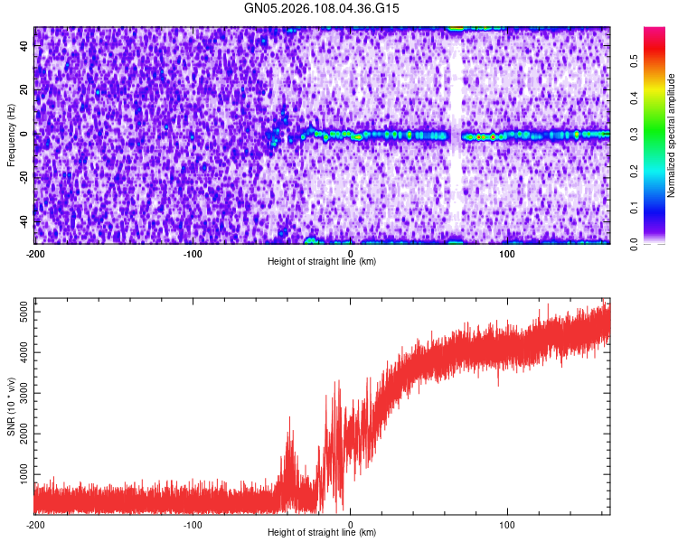This screenshot has height=542, width=678.
Task: Click the -200 tick label of the spectrogram
Action: [x=35, y=254]
